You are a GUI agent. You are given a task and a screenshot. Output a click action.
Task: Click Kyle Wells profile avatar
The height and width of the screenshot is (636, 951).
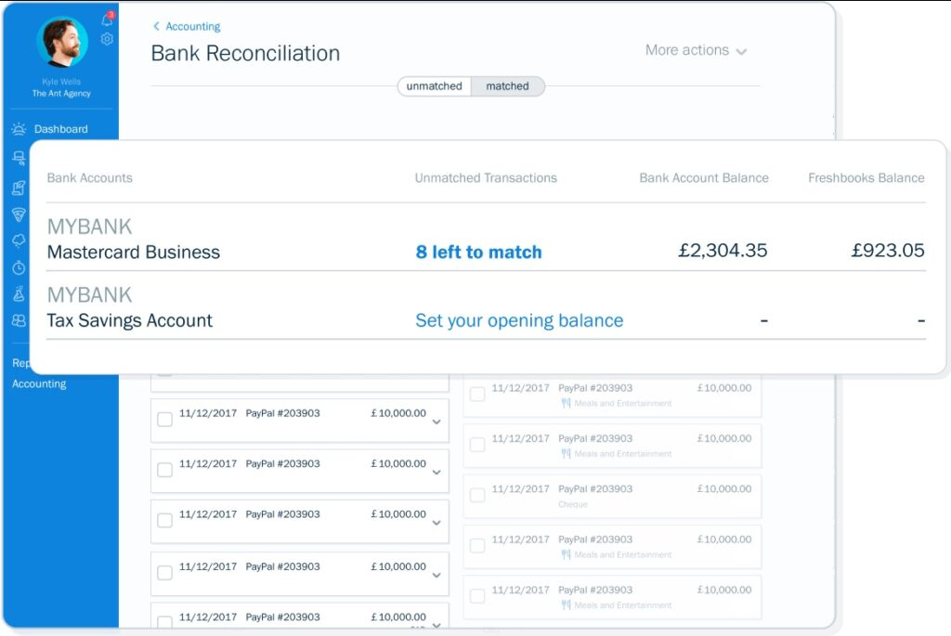click(x=61, y=41)
